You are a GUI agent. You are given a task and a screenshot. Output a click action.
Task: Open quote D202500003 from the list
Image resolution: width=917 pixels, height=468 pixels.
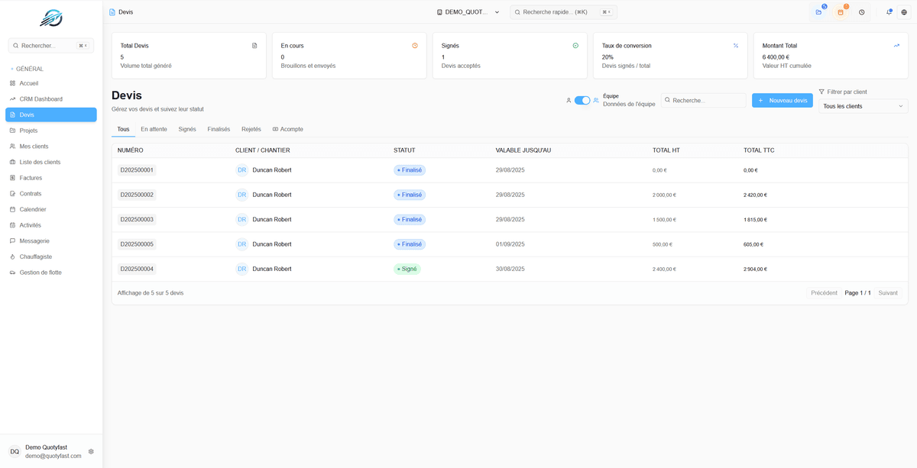tap(137, 219)
